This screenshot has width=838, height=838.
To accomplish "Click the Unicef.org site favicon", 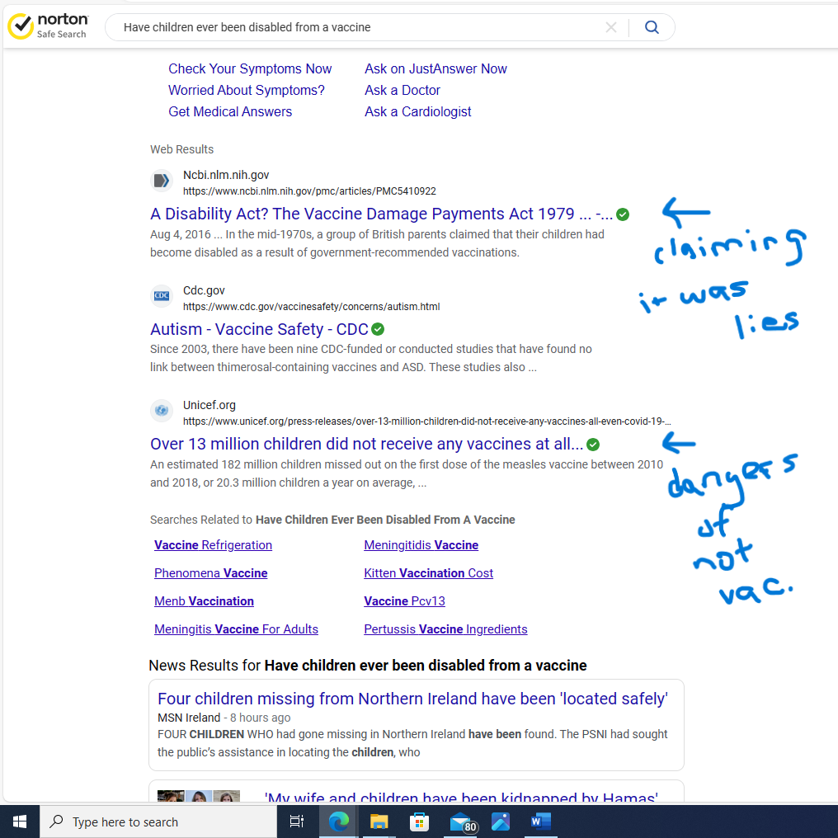I will (x=162, y=411).
